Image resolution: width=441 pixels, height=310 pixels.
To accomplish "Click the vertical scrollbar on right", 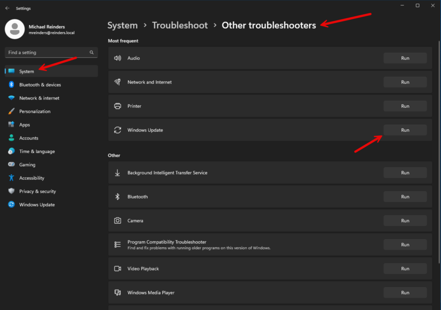I will coord(439,152).
